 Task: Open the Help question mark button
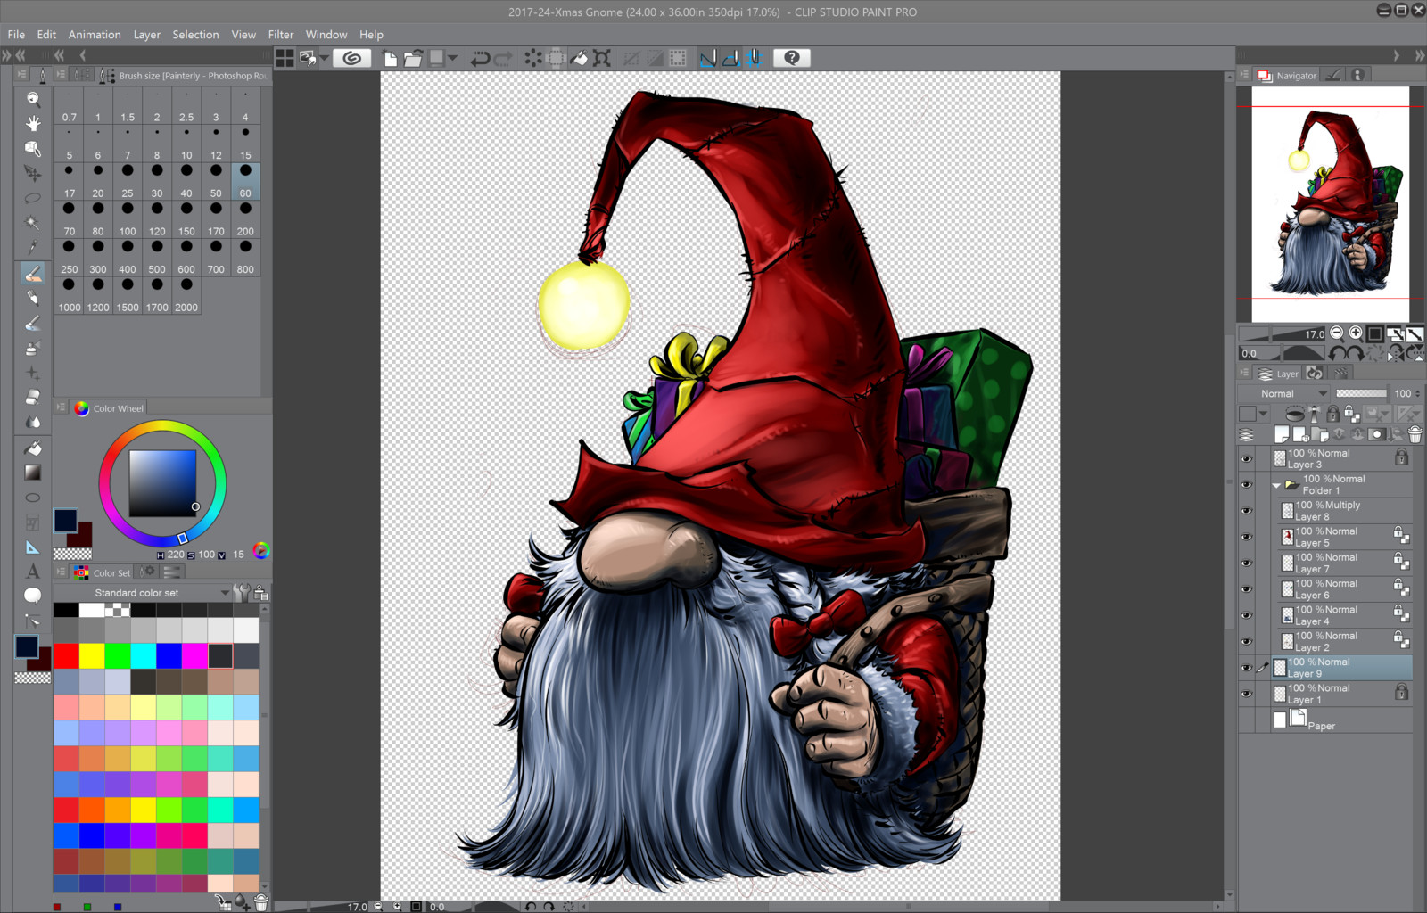[x=792, y=58]
